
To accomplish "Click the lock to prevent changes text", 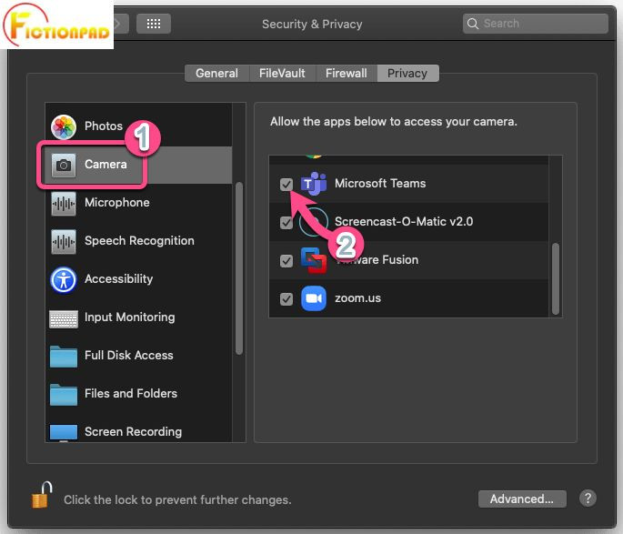I will [x=177, y=499].
